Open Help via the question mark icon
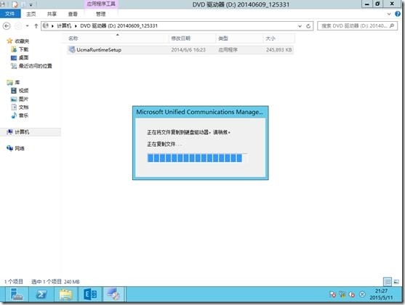 [398, 14]
